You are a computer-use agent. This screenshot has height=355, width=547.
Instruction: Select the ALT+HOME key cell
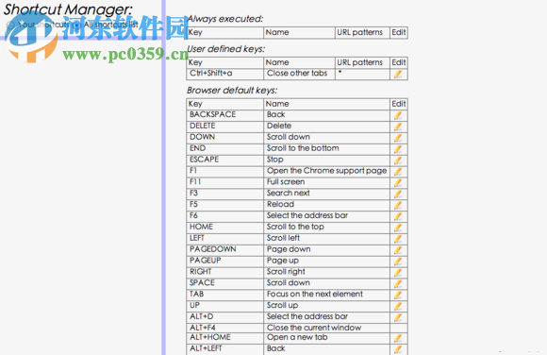click(225, 338)
